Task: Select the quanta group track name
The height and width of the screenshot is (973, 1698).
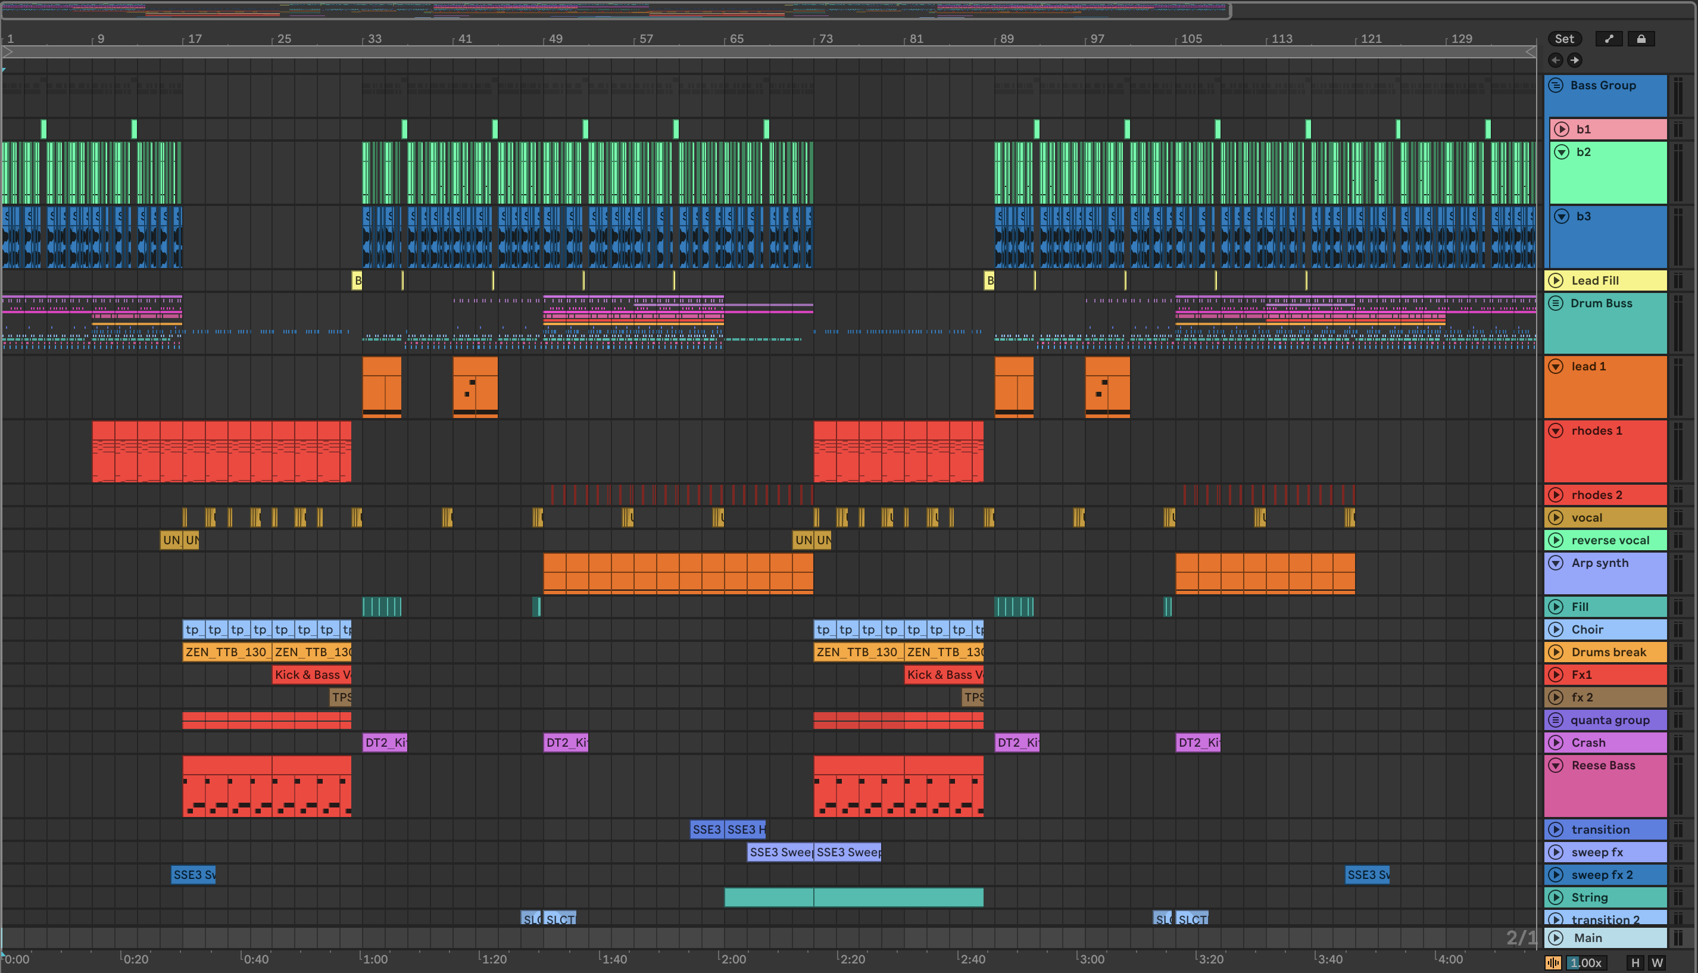Action: [1610, 720]
